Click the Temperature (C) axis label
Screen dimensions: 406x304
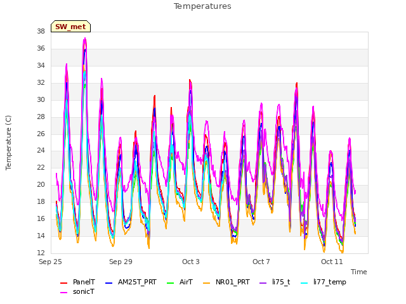(x=8, y=142)
